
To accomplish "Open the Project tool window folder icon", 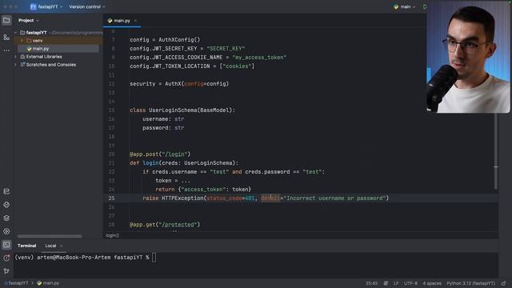I will click(6, 20).
